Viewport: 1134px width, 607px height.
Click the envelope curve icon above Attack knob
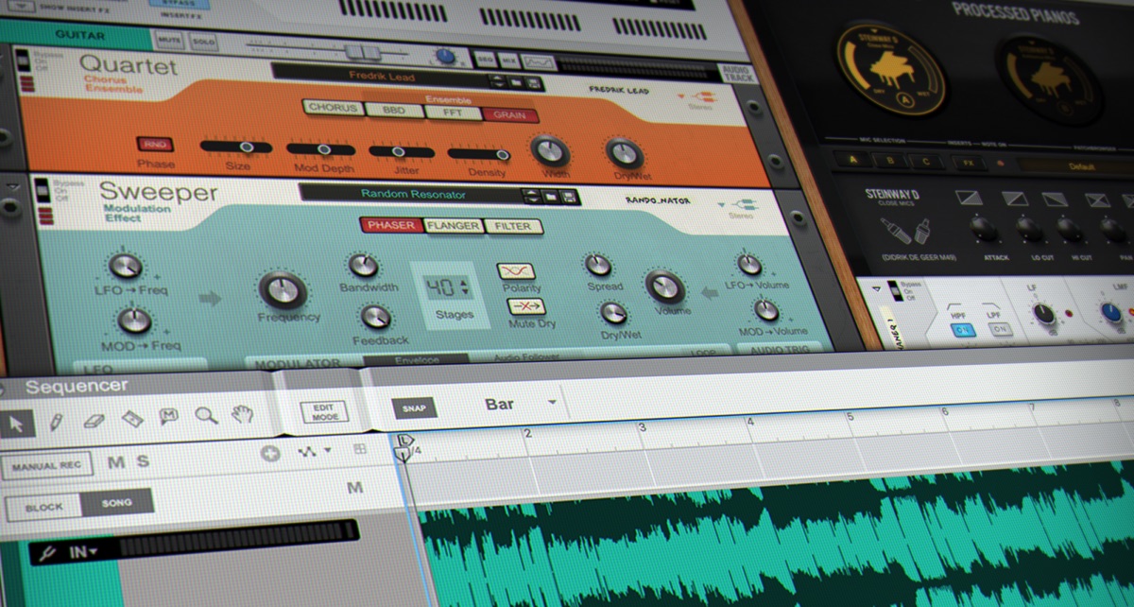(x=970, y=199)
